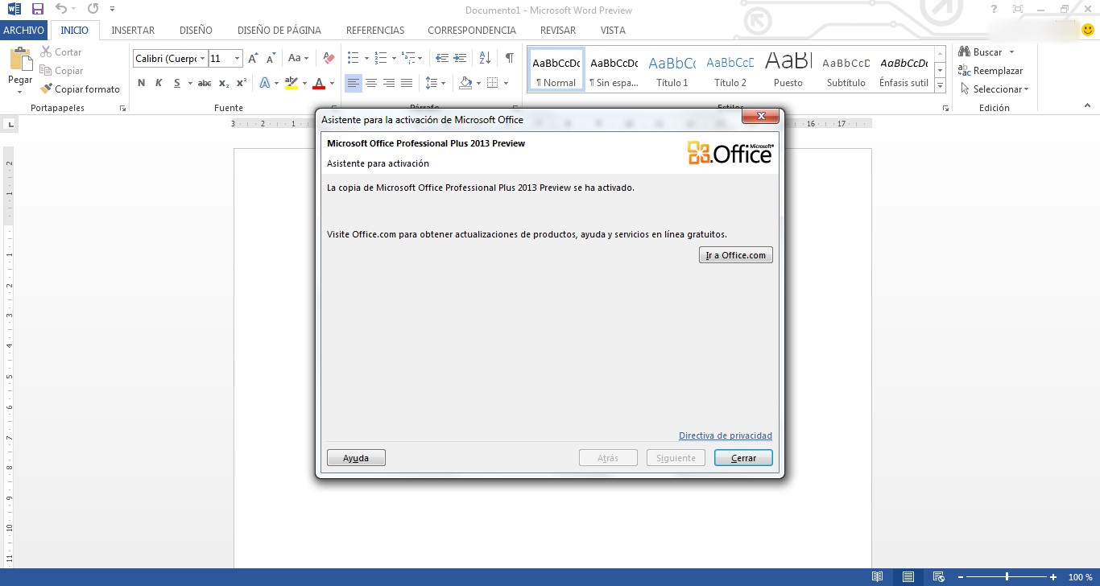This screenshot has width=1100, height=586.
Task: Click the Cerrar button in activation dialog
Action: click(743, 458)
